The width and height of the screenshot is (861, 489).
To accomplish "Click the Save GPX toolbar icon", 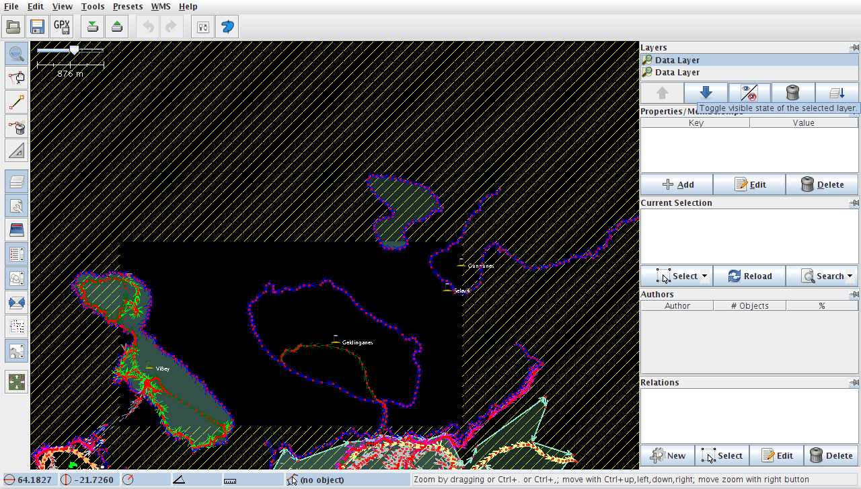I will [62, 27].
